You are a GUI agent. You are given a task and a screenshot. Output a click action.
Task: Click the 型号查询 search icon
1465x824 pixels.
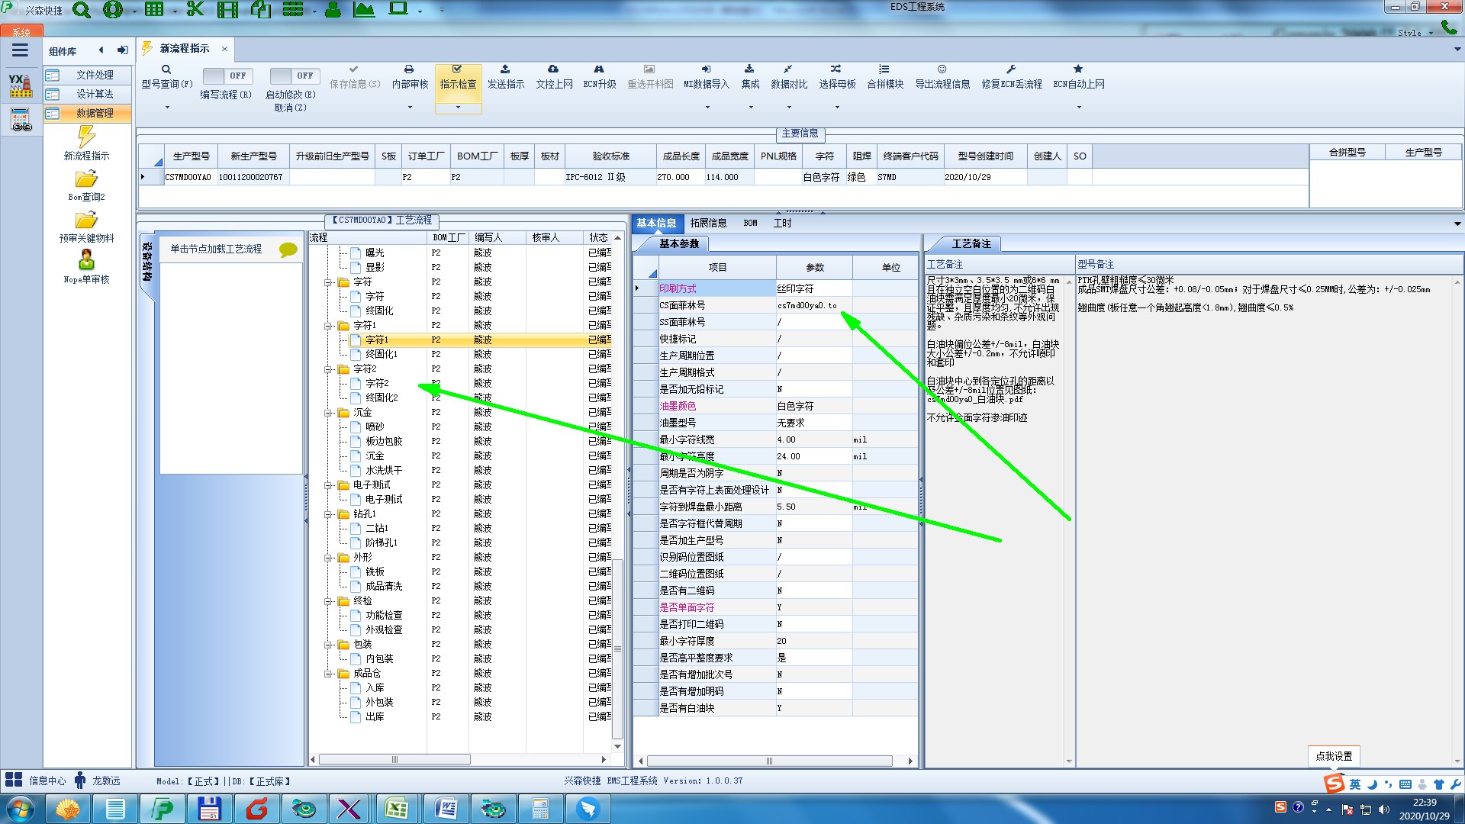[x=166, y=69]
